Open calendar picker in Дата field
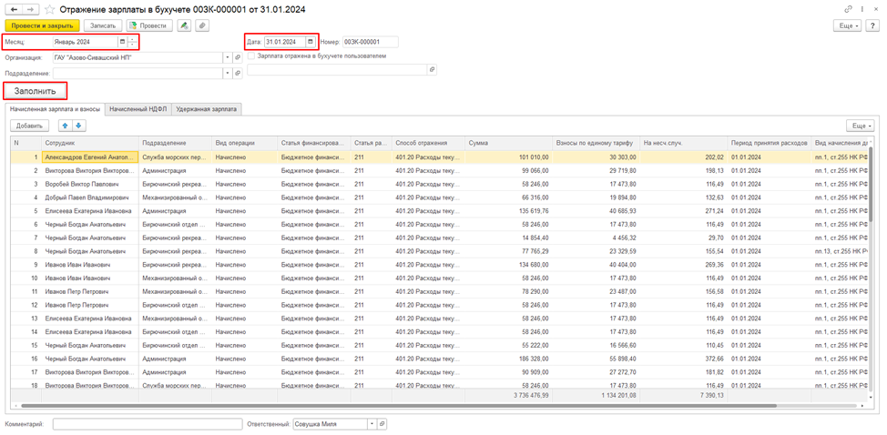This screenshot has width=887, height=435. tap(310, 42)
